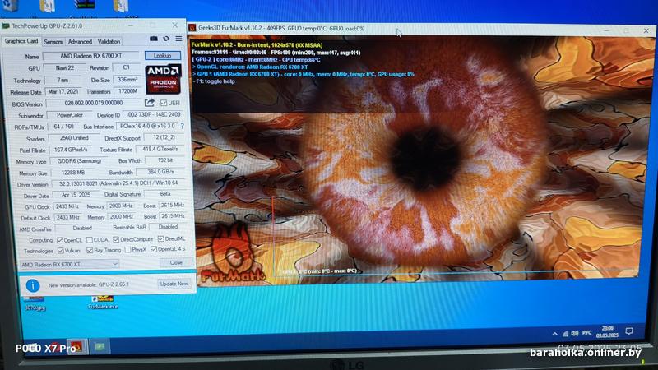Toggle the Ray Tracing checkbox
The width and height of the screenshot is (658, 370).
click(90, 250)
